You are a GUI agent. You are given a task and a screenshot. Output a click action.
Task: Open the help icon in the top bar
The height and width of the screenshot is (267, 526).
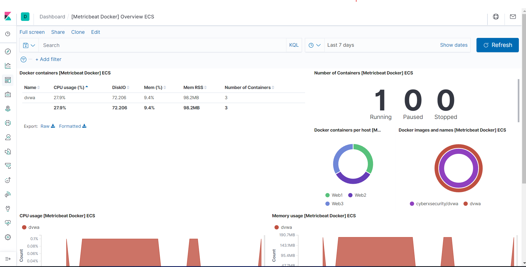click(x=496, y=16)
